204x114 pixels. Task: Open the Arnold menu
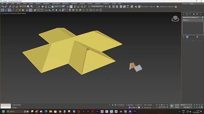[x=114, y=3]
